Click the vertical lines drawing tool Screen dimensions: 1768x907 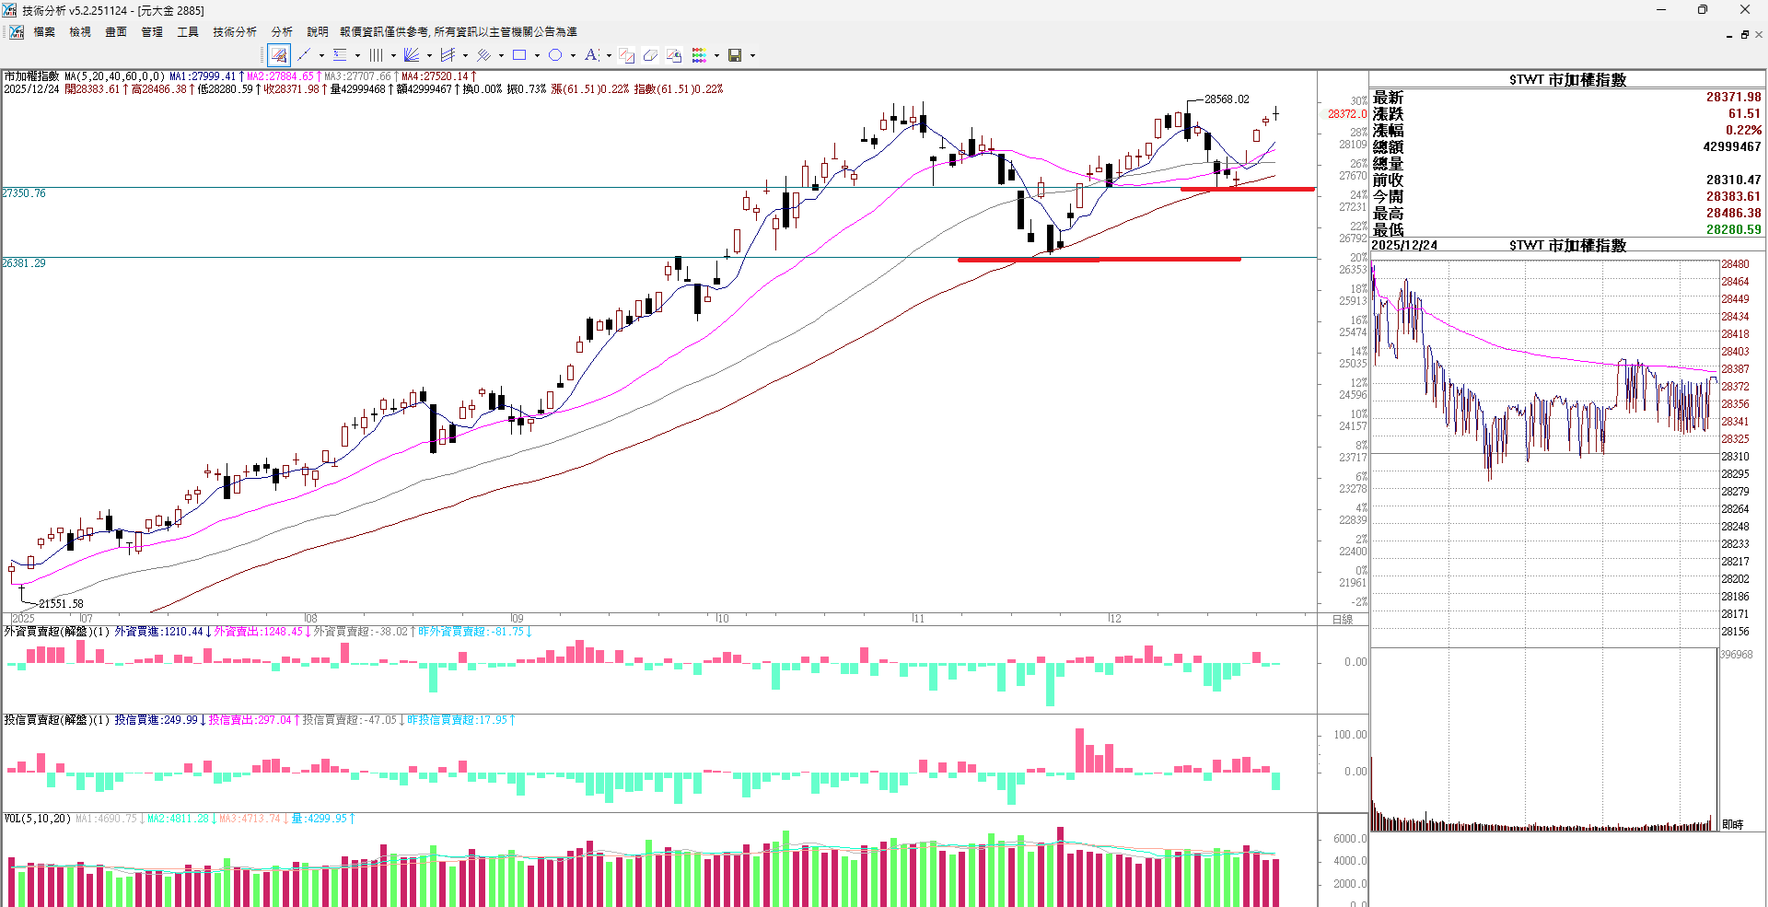pos(376,55)
